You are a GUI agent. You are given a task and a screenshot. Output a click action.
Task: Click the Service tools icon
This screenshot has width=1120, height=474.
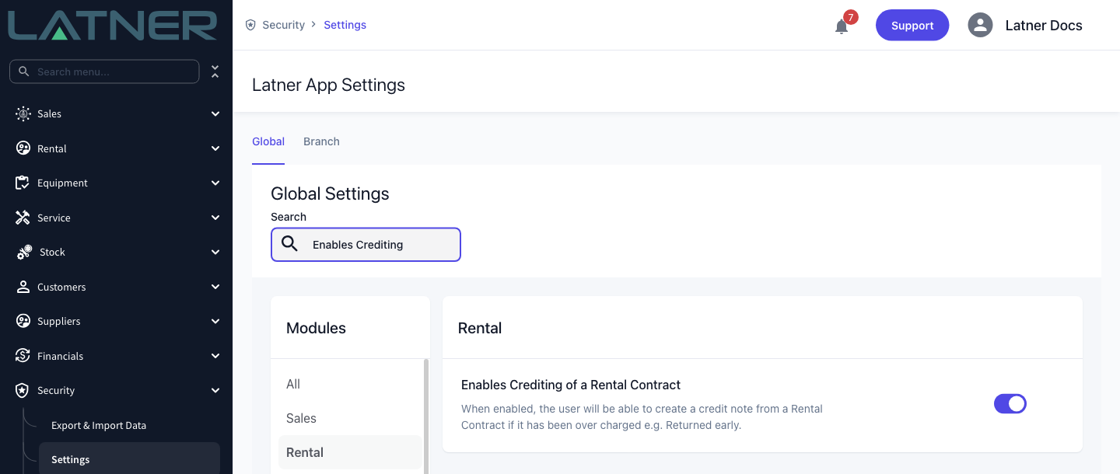tap(23, 218)
